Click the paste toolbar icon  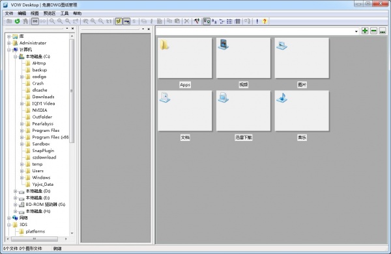(x=177, y=21)
